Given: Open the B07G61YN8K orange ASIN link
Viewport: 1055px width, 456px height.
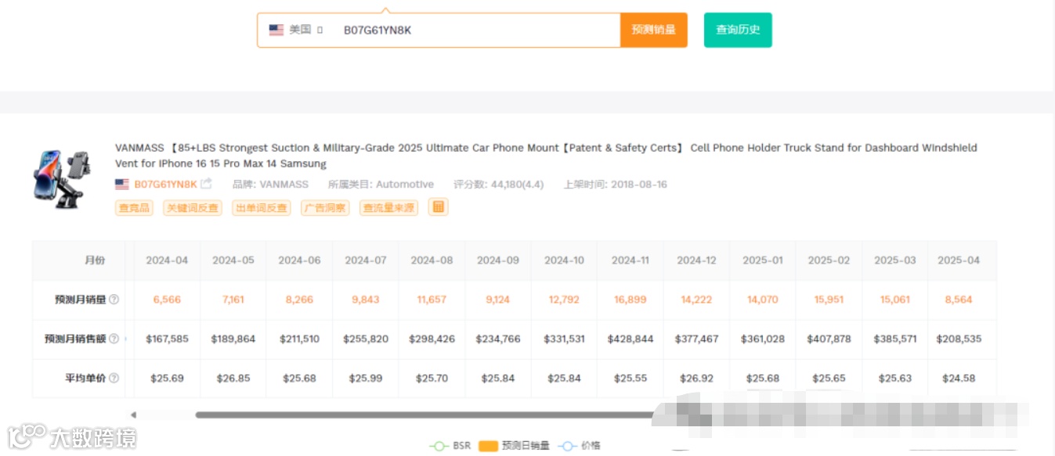Looking at the screenshot, I should coord(165,185).
